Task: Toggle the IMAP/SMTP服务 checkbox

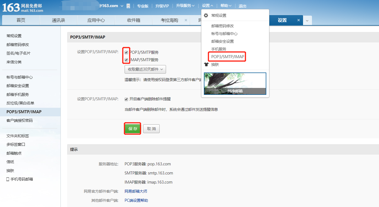Action: [126, 60]
